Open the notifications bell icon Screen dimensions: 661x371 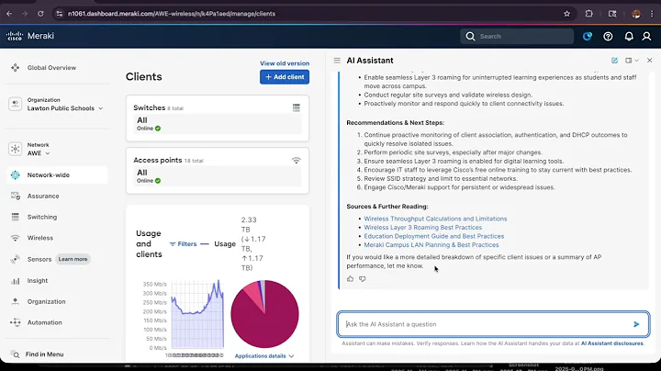pyautogui.click(x=629, y=36)
